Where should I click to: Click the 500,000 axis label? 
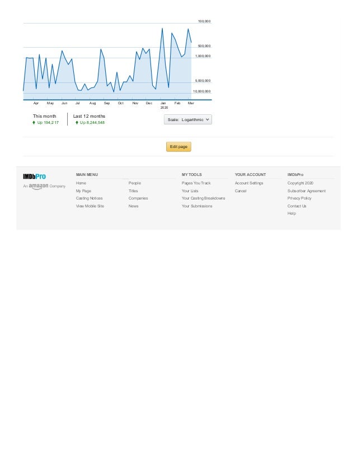click(204, 46)
